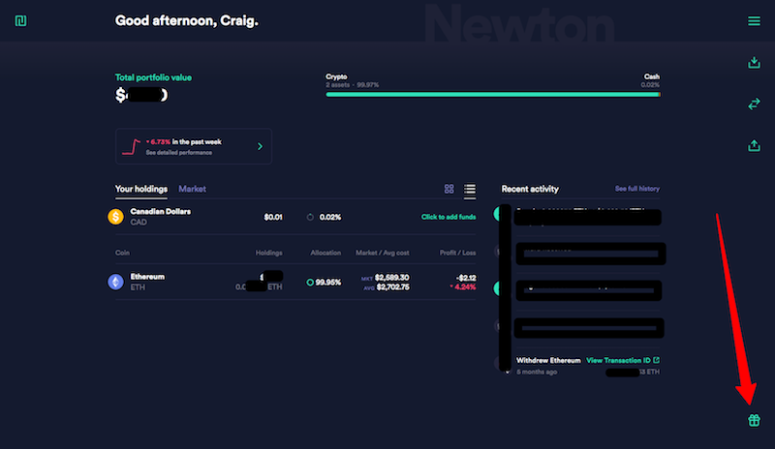Click the deposit download icon
Image resolution: width=775 pixels, height=449 pixels.
tap(754, 62)
